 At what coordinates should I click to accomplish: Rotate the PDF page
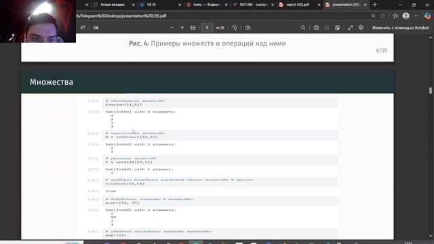tap(235, 28)
